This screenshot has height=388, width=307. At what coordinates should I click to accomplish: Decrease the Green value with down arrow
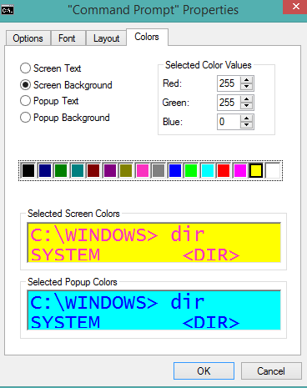(x=246, y=106)
